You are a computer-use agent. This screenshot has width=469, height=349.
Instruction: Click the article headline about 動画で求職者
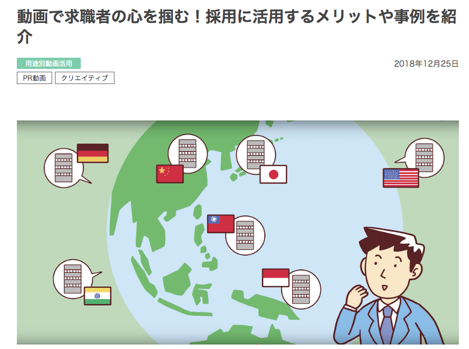pyautogui.click(x=236, y=26)
